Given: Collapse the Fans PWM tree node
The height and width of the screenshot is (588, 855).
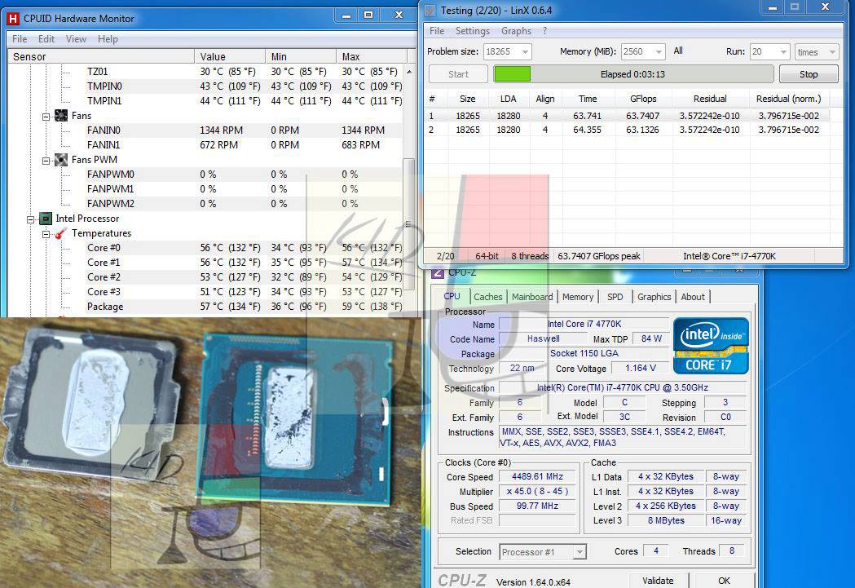Looking at the screenshot, I should point(46,161).
